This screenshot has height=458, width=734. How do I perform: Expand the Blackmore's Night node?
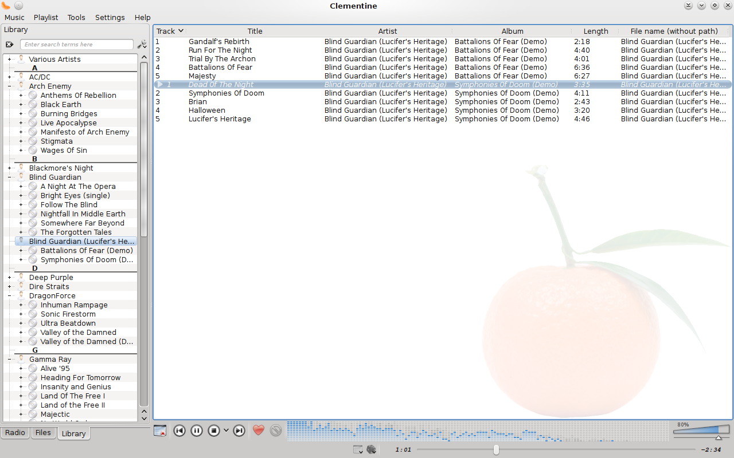tap(9, 168)
